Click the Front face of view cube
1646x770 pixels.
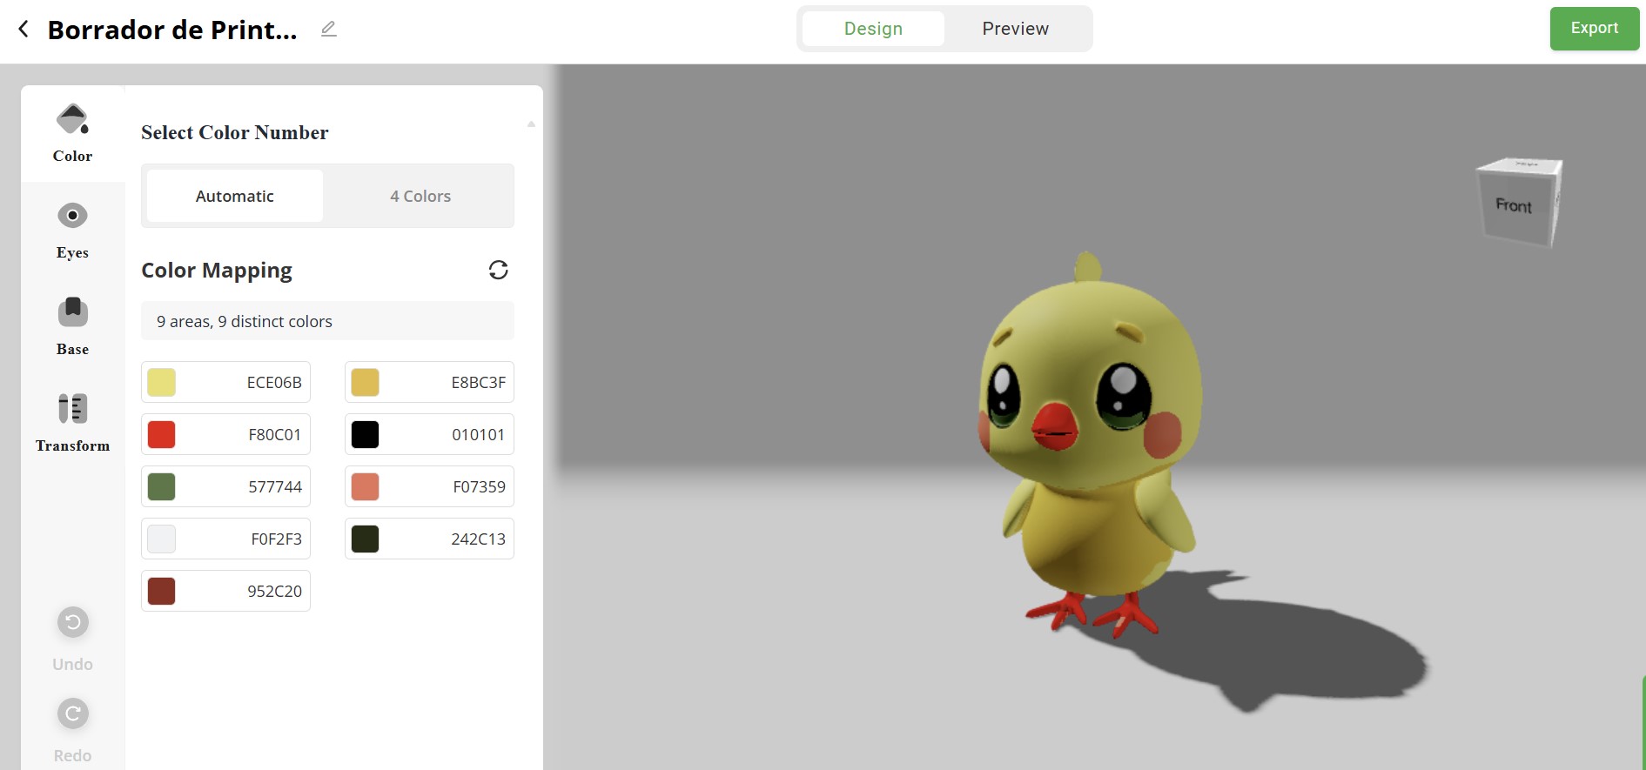pos(1514,205)
